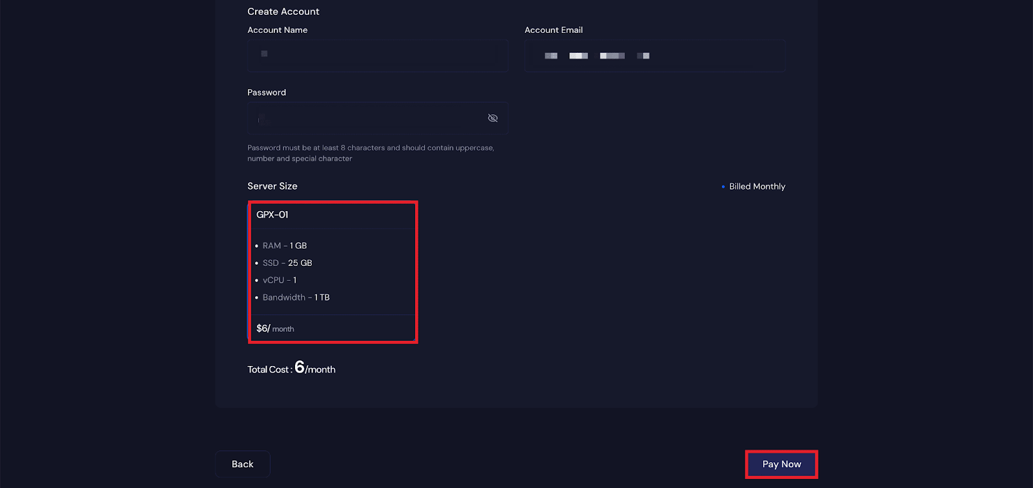The height and width of the screenshot is (488, 1033).
Task: Click the Bandwidth - 1 TB spec line
Action: point(296,298)
